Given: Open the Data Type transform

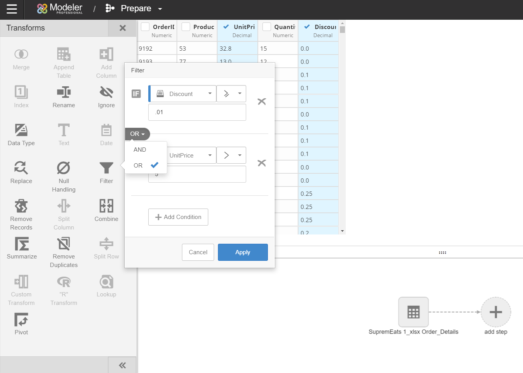Looking at the screenshot, I should (21, 130).
